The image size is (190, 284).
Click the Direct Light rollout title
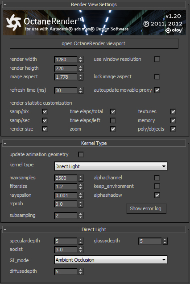(x=94, y=229)
